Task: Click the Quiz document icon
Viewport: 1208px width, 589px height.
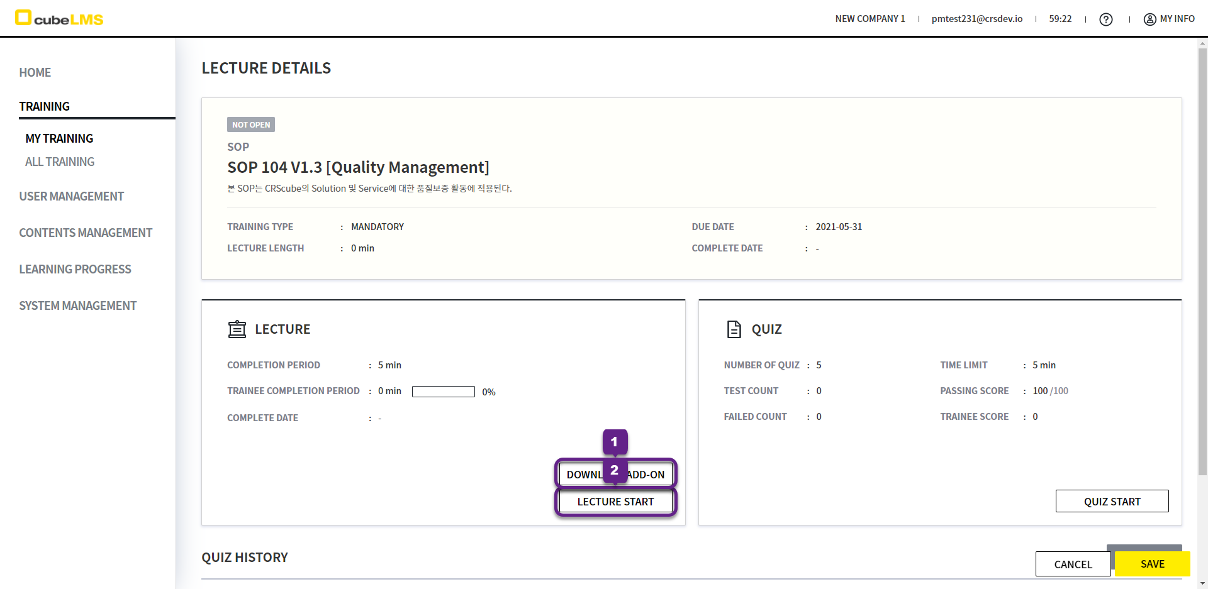Action: [734, 329]
